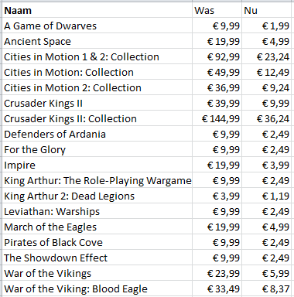This screenshot has width=294, height=297.
Task: Select the Was column header cell
Action: click(217, 10)
